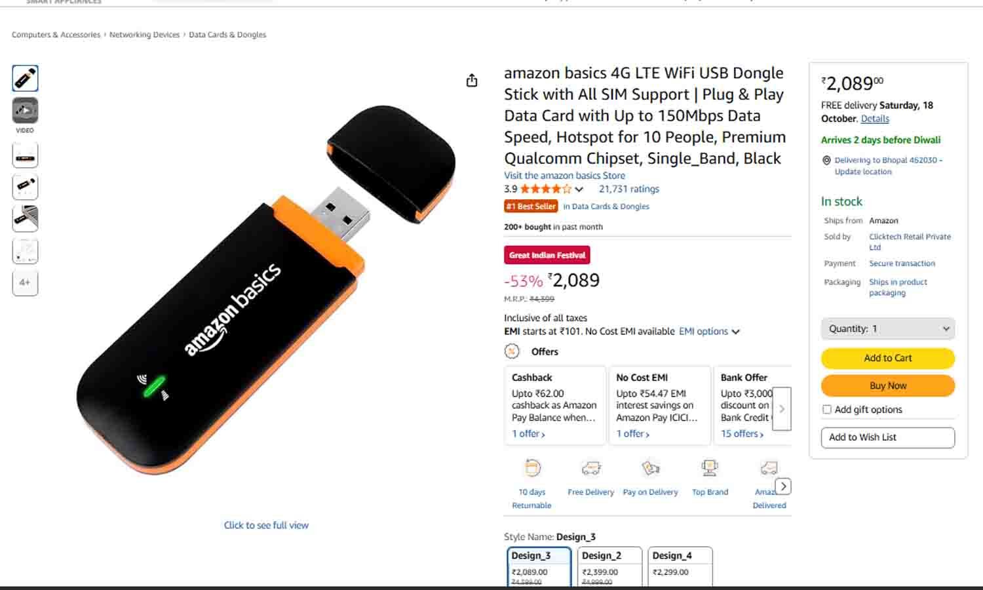Image resolution: width=983 pixels, height=590 pixels.
Task: Open Data Cards & Dongles breadcrumb
Action: click(227, 34)
